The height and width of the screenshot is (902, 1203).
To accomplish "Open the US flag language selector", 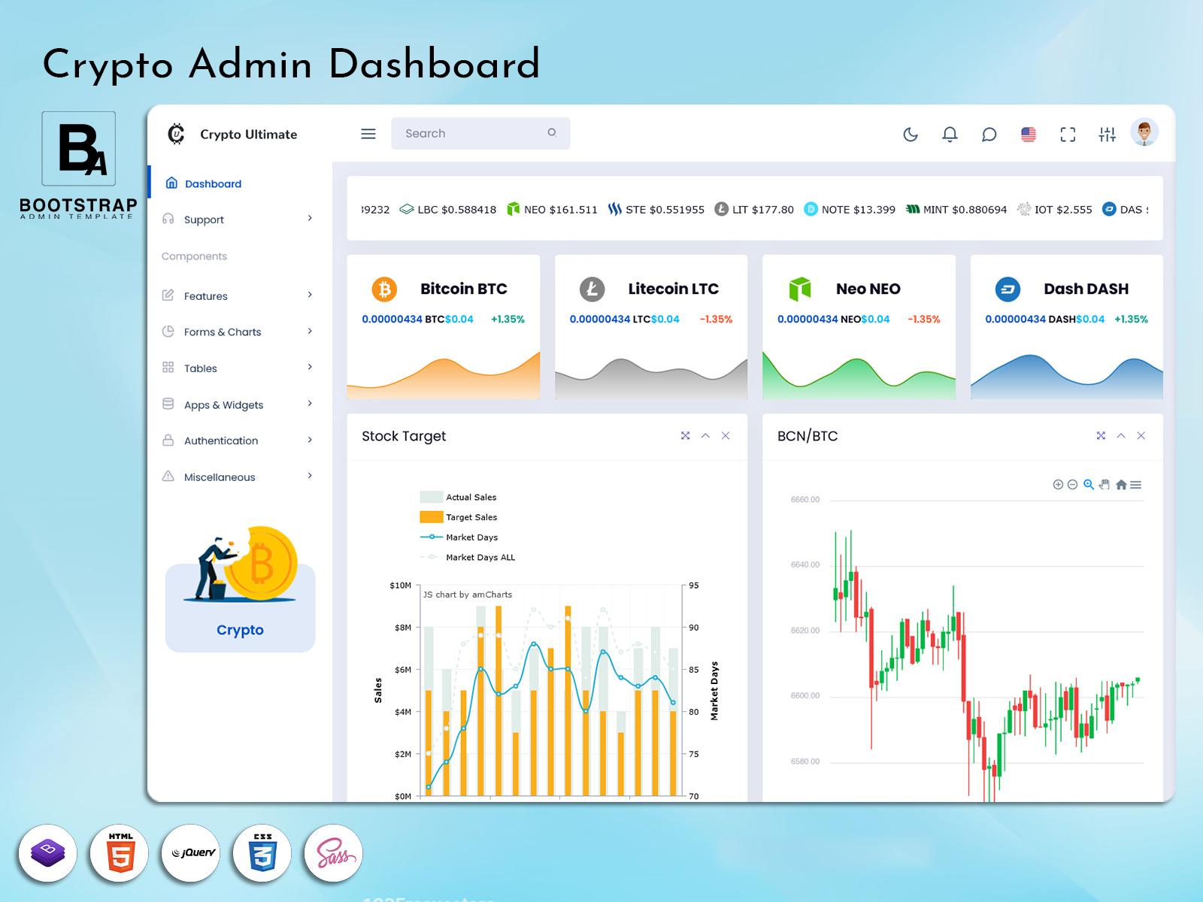I will pyautogui.click(x=1029, y=135).
